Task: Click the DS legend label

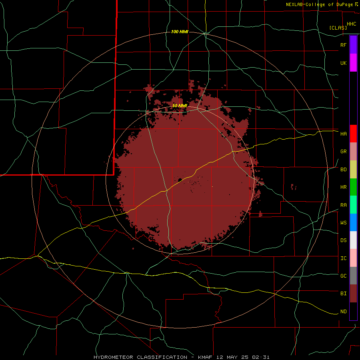Action: coord(343,240)
